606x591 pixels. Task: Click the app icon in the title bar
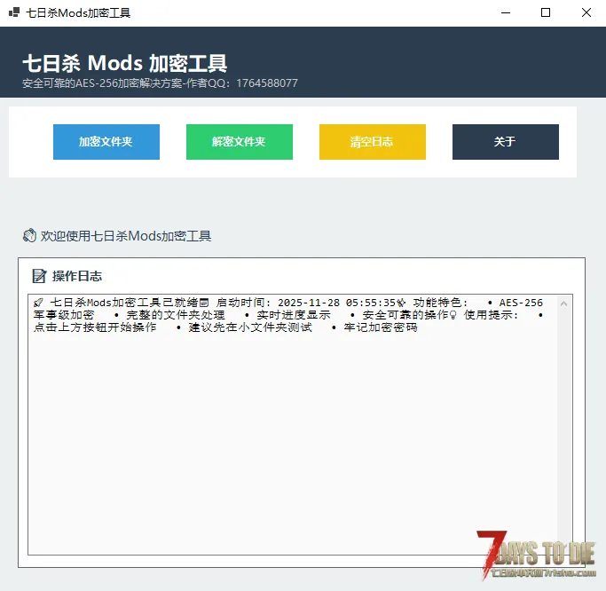pos(14,12)
